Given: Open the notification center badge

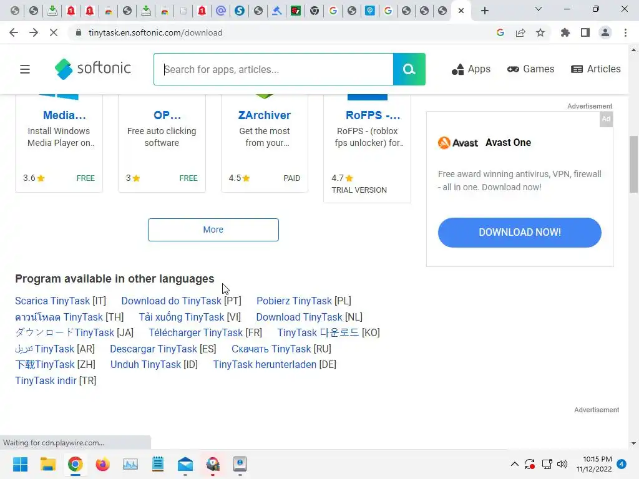Looking at the screenshot, I should (x=622, y=464).
